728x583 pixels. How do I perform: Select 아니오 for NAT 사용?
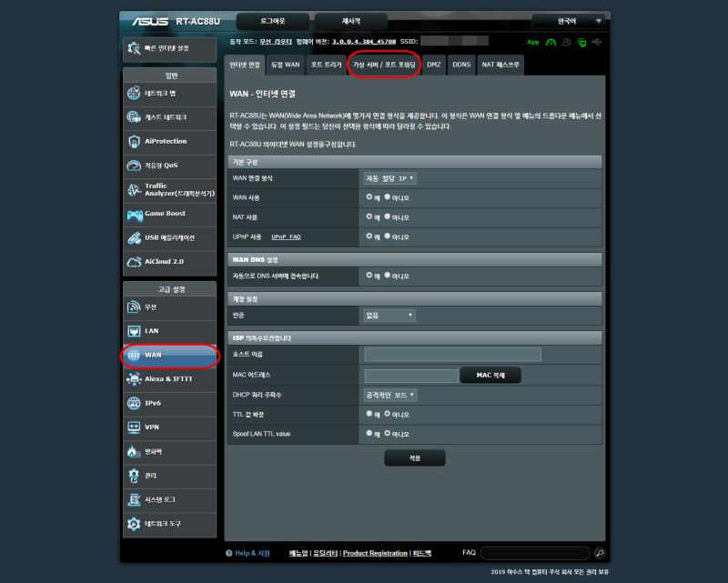pyautogui.click(x=388, y=216)
